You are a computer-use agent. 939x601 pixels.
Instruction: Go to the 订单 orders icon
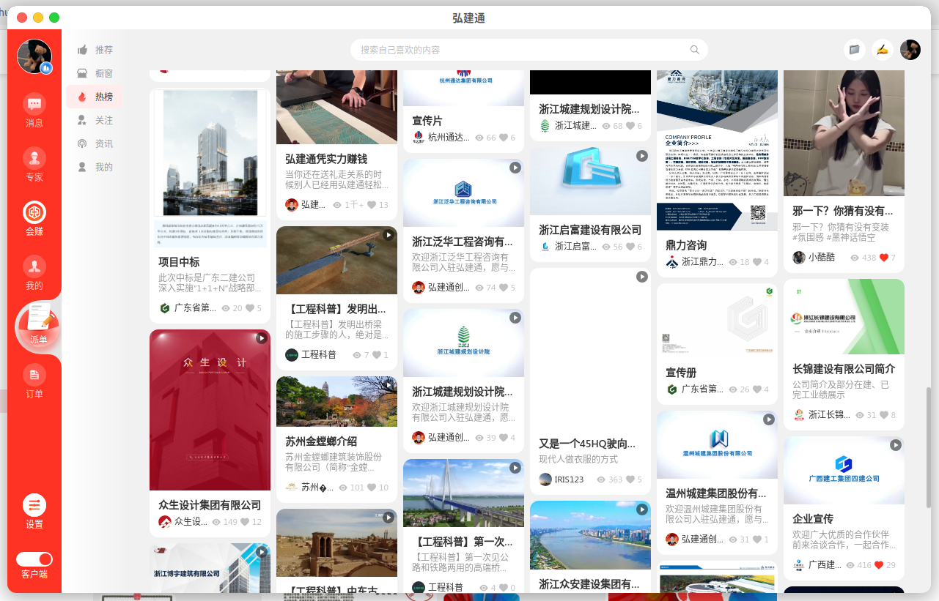coord(34,376)
